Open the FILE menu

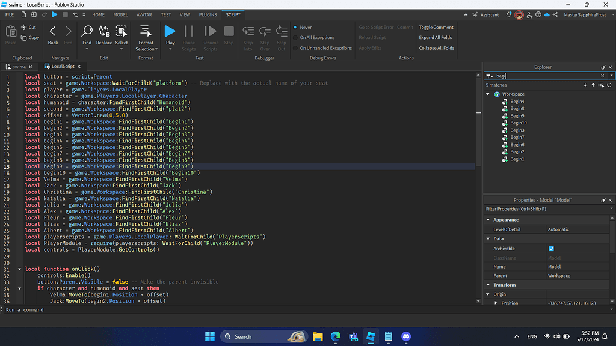coord(10,14)
